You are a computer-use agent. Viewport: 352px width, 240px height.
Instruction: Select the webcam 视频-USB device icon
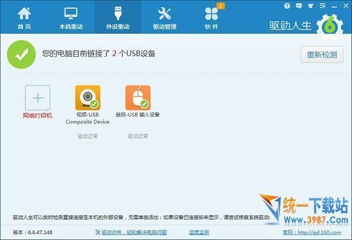tap(88, 98)
